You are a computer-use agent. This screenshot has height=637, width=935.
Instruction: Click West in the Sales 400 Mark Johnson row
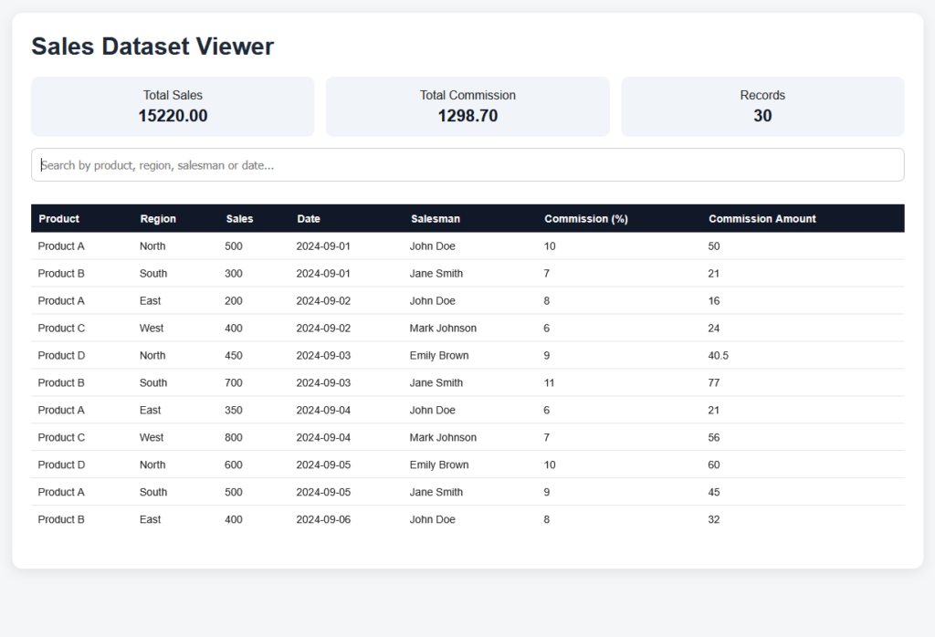click(152, 329)
